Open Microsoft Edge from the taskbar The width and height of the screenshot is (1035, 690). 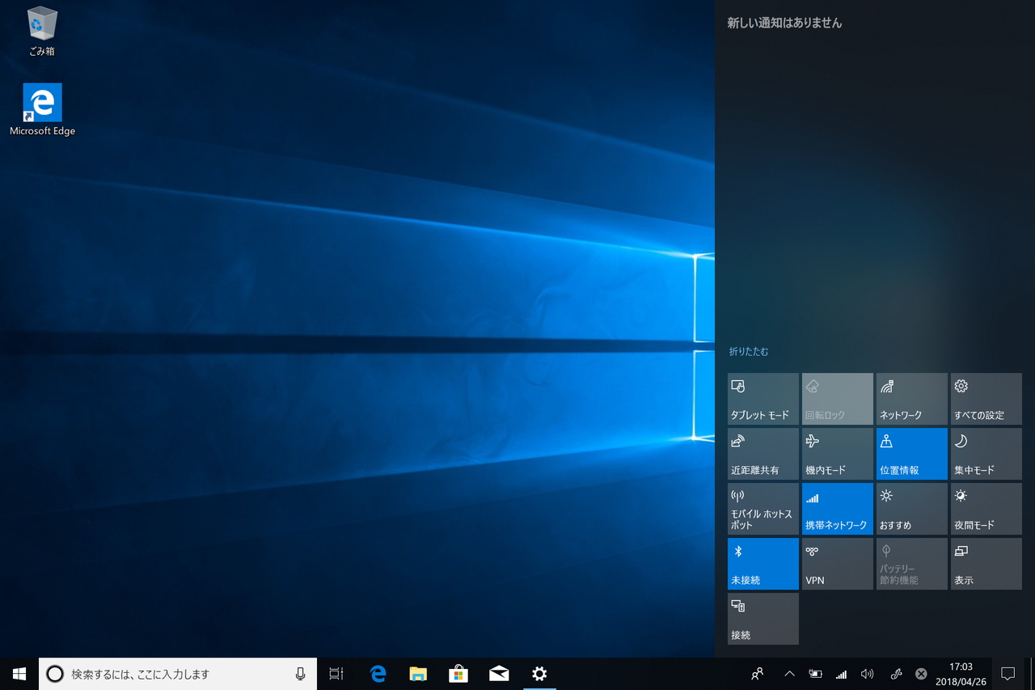377,673
